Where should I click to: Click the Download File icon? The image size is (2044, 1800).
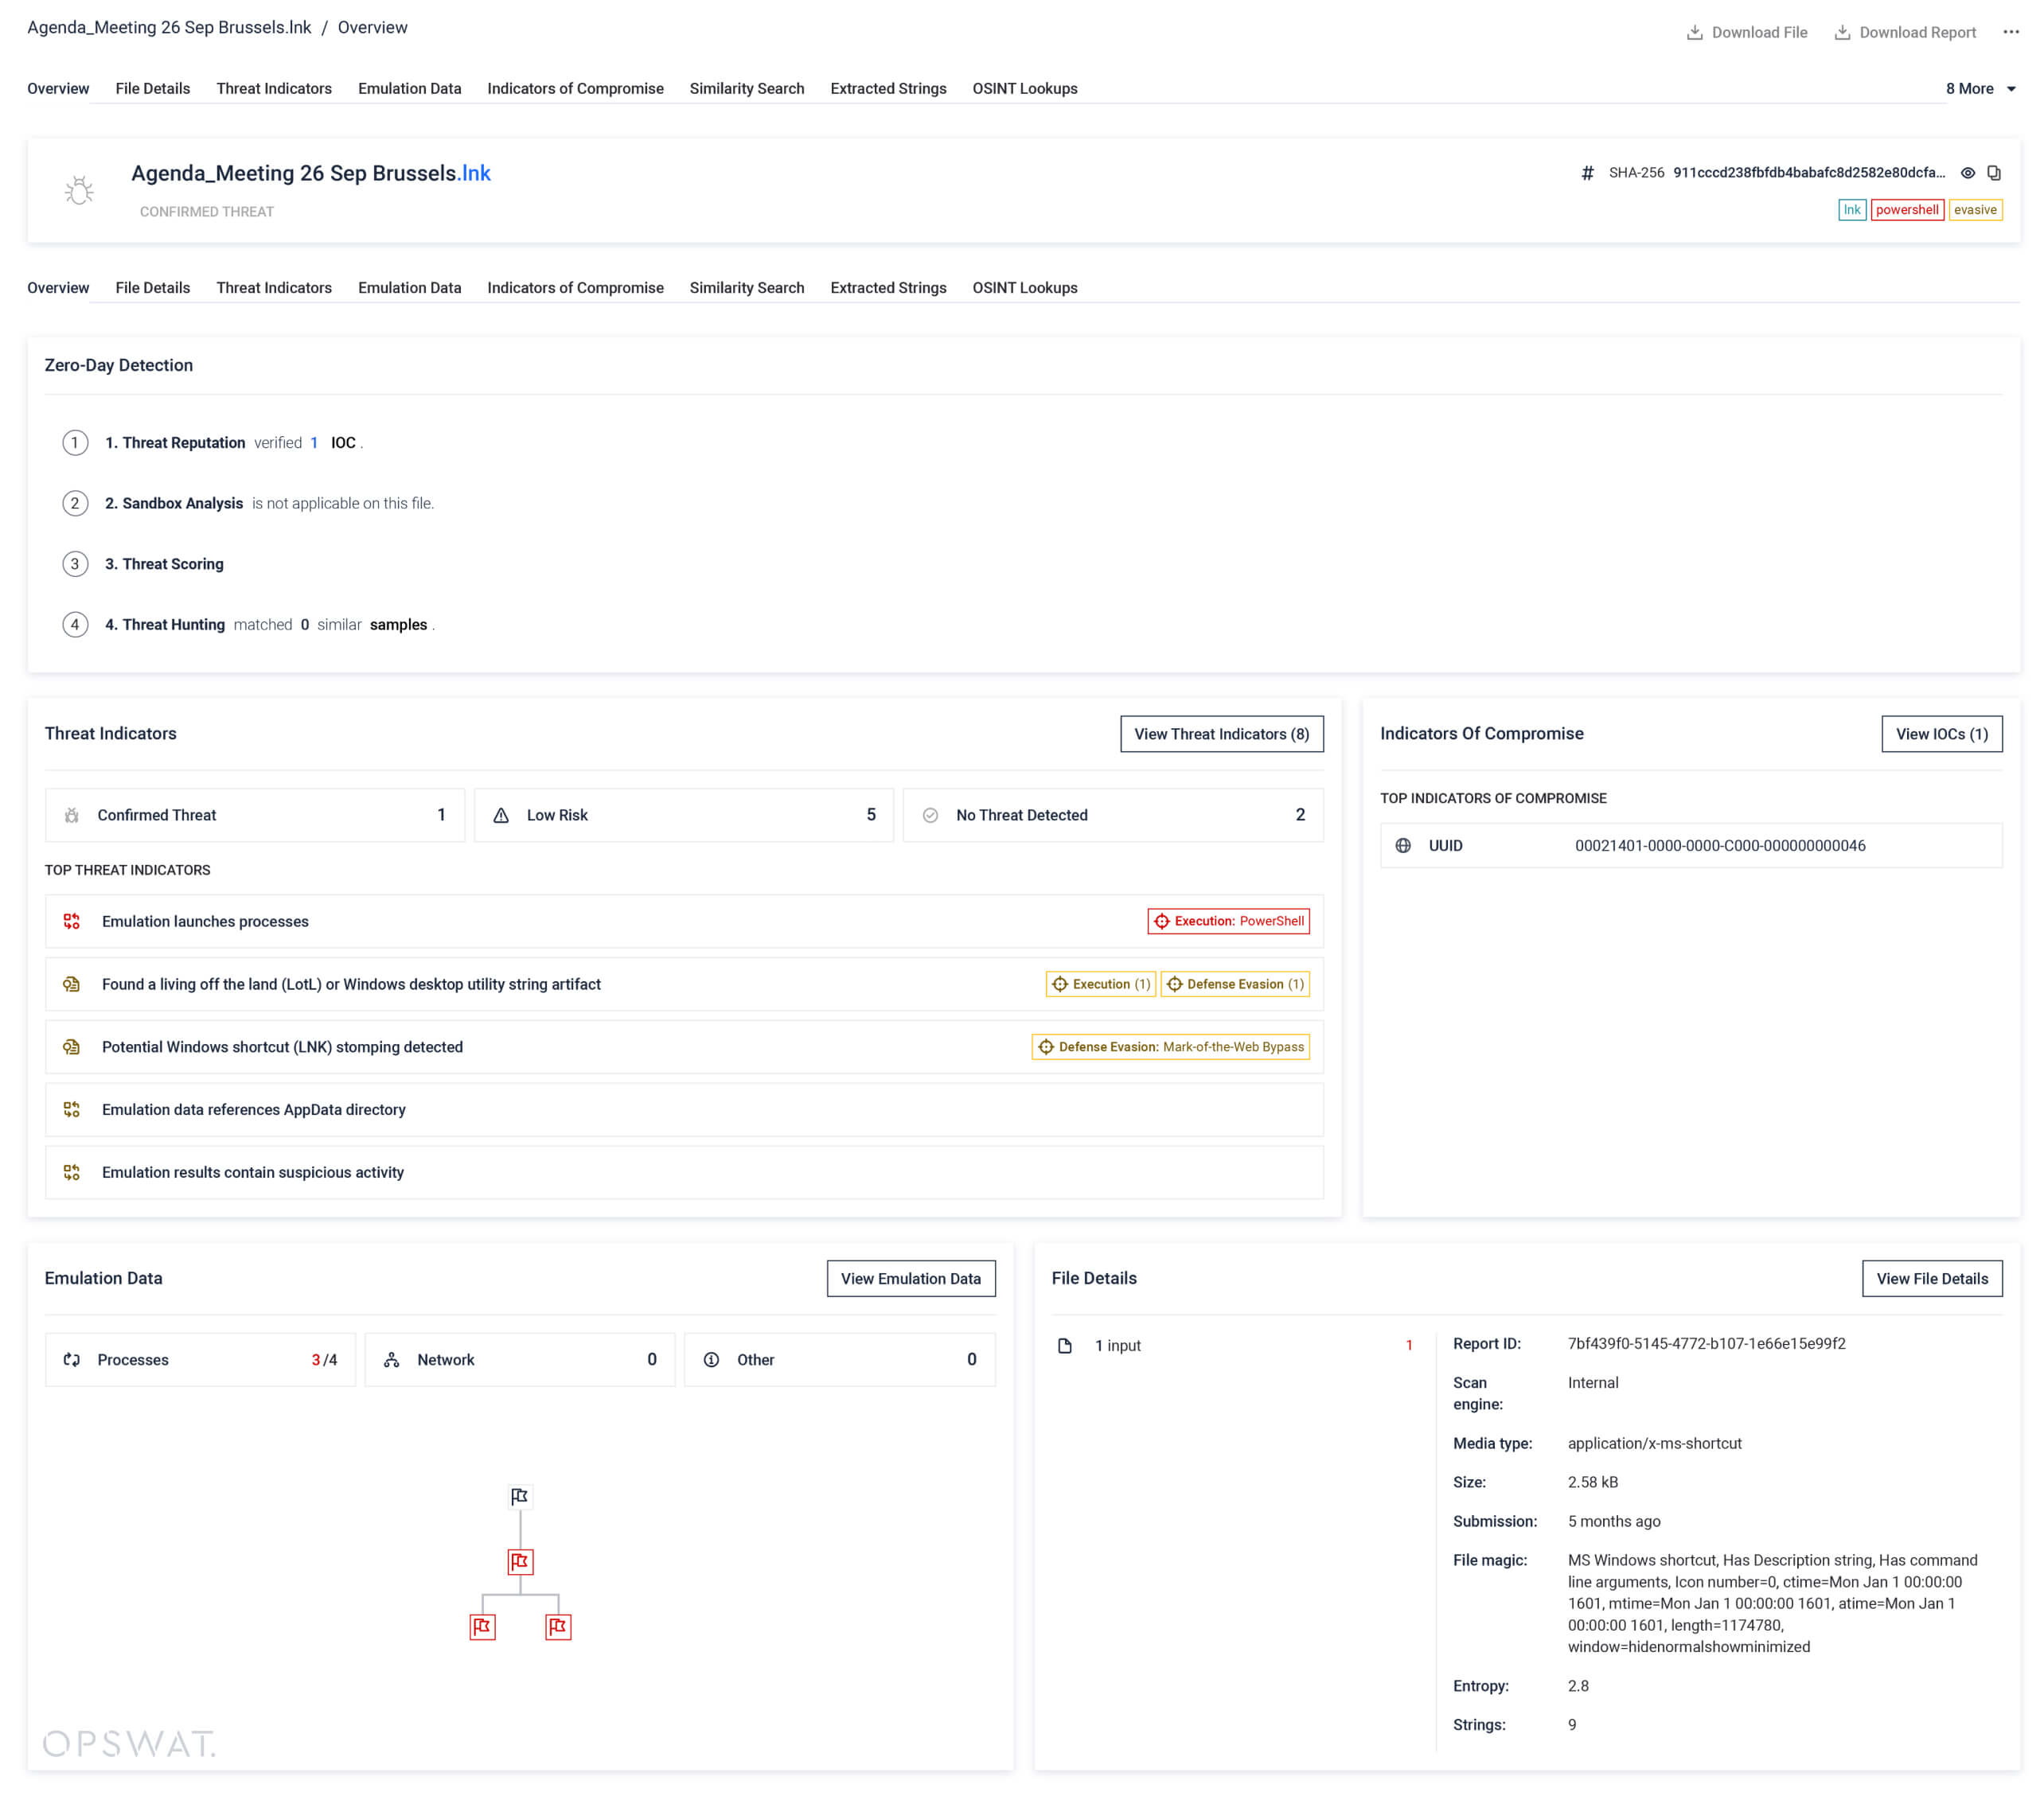click(x=1694, y=32)
